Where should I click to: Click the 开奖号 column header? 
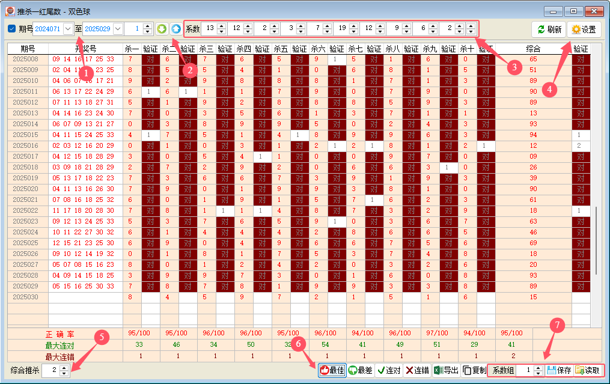85,49
